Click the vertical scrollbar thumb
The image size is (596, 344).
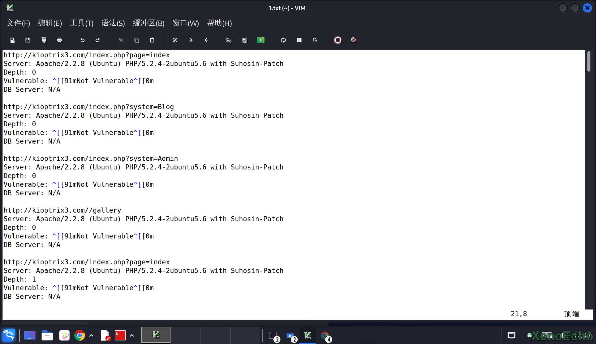tap(589, 61)
